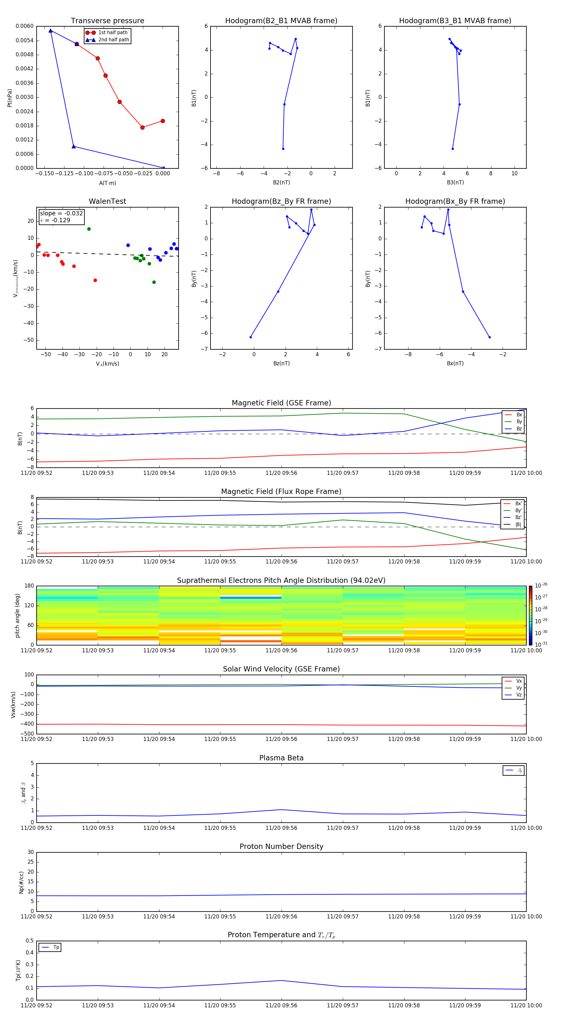
Task: Select the "0.5" tick on proton temperature axis
Action: (30, 941)
